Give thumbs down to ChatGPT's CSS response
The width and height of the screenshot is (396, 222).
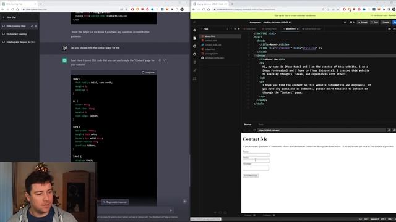pyautogui.click(x=165, y=60)
